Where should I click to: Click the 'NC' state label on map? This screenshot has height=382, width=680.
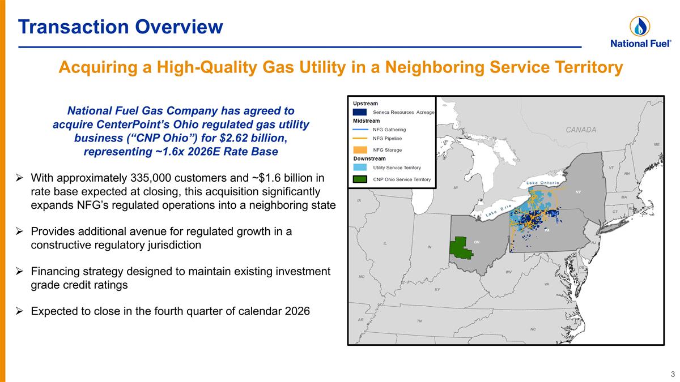coord(533,329)
